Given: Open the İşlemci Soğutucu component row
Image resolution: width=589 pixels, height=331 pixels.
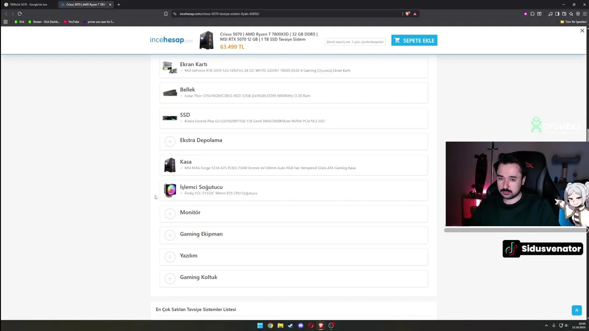Looking at the screenshot, I should [x=294, y=190].
